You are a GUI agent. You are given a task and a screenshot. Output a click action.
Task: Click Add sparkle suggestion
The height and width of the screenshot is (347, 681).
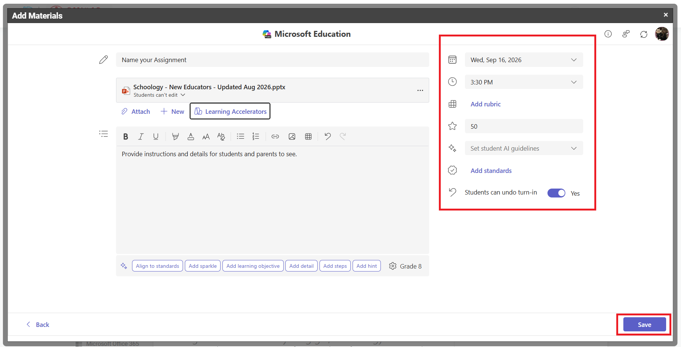tap(203, 266)
